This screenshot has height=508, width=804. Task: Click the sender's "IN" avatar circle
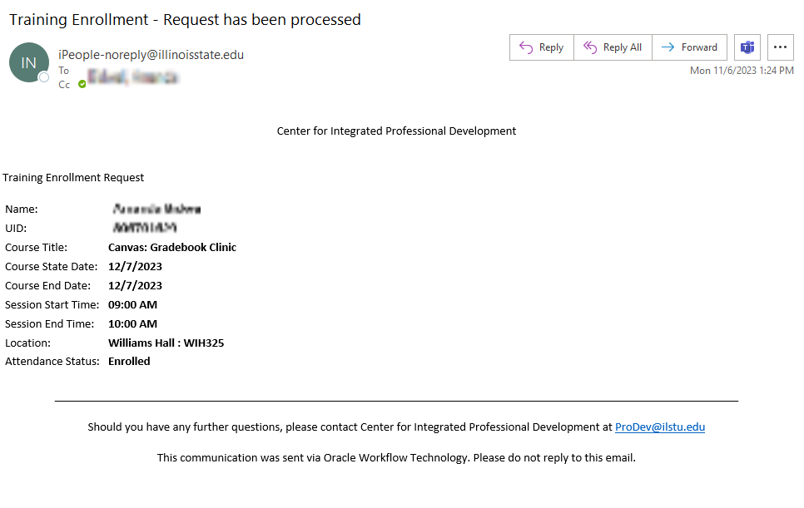point(28,62)
